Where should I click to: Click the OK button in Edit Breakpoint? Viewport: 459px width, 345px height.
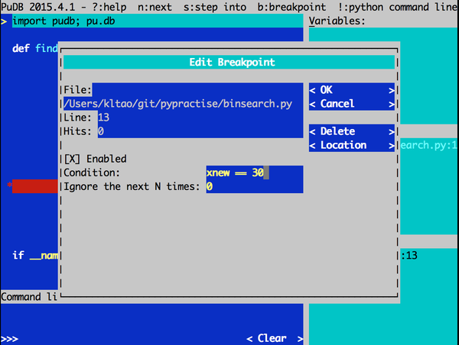(351, 90)
